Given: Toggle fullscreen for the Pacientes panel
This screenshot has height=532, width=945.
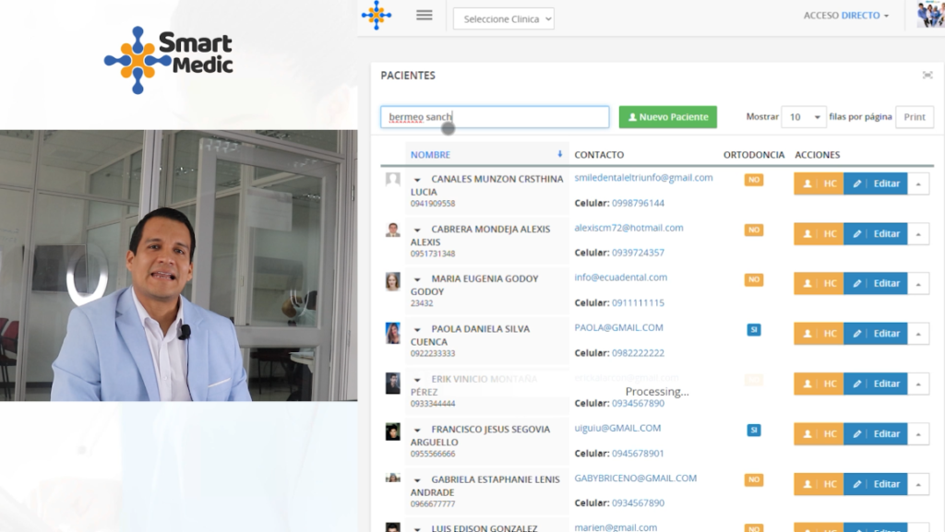Looking at the screenshot, I should tap(927, 76).
